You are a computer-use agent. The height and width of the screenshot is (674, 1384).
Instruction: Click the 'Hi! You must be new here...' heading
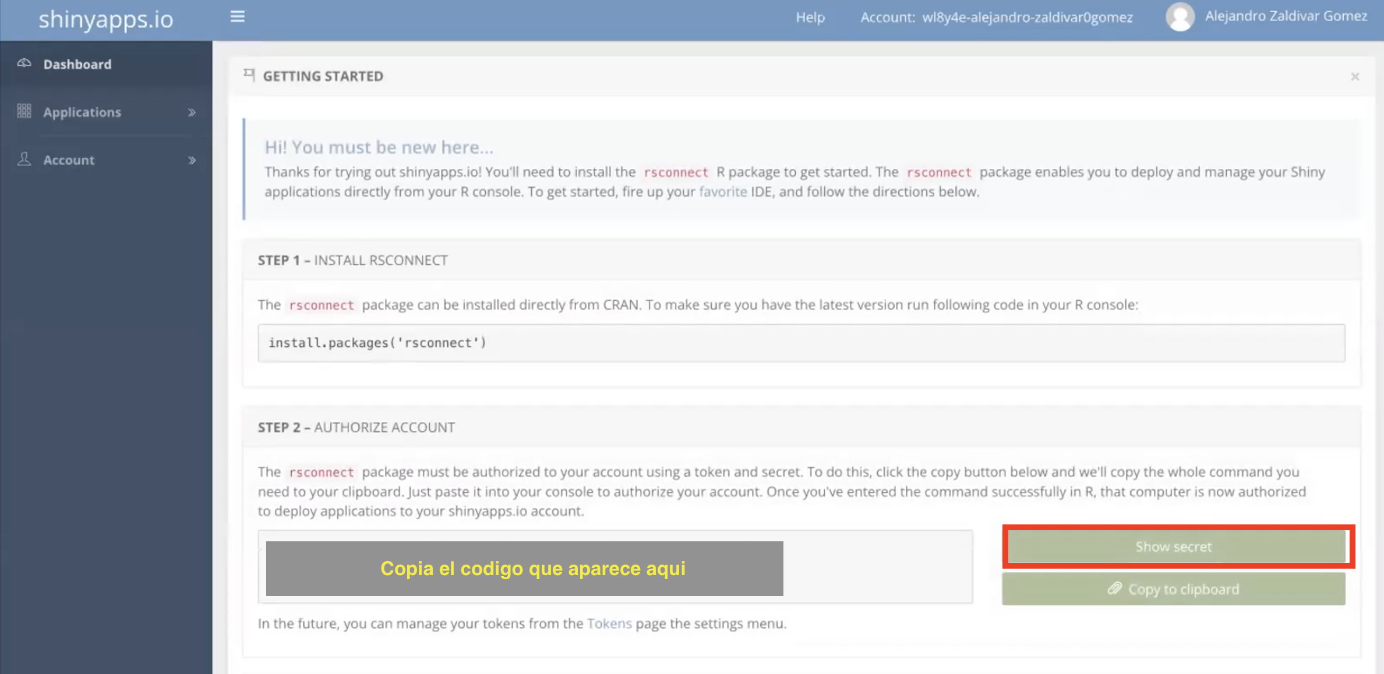[379, 147]
